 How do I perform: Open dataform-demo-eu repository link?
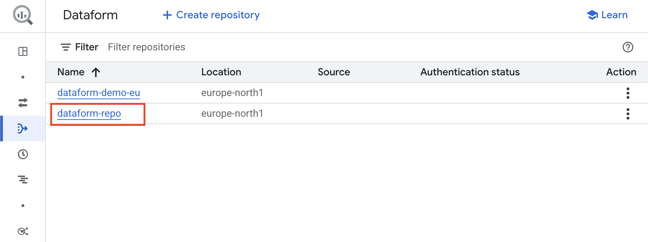pos(99,93)
